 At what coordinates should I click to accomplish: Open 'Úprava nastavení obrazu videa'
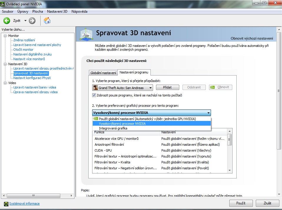(35, 92)
